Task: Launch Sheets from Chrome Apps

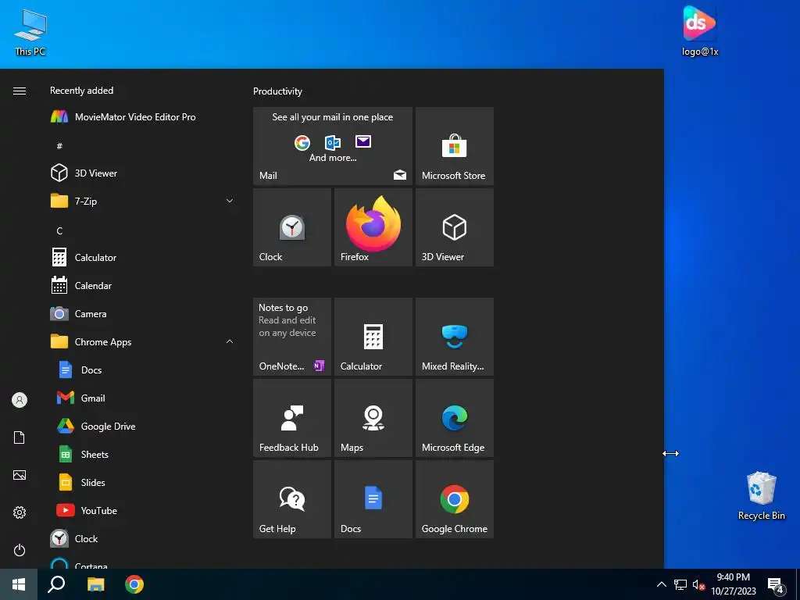Action: coord(143,454)
